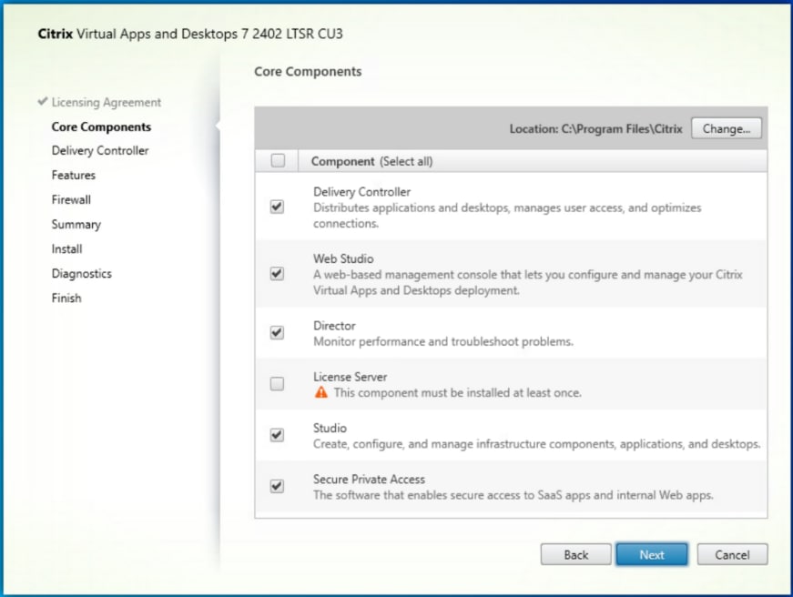
Task: Select the Finish step
Action: 66,298
